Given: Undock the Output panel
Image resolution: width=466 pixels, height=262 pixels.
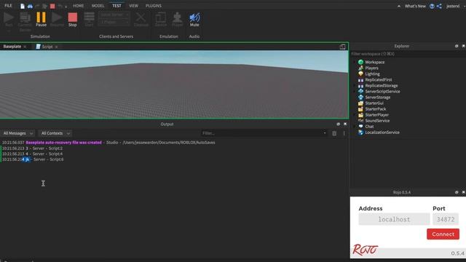Looking at the screenshot, I should (338, 124).
